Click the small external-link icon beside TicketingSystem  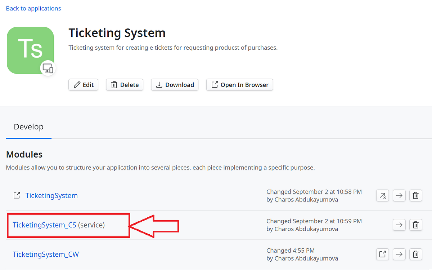17,195
